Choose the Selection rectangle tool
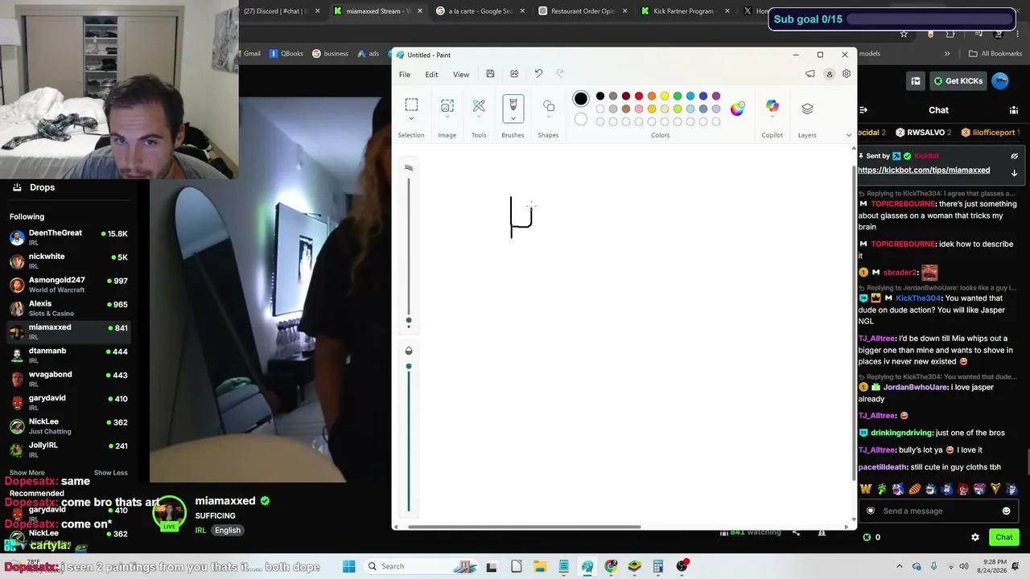1030x579 pixels. [x=411, y=105]
